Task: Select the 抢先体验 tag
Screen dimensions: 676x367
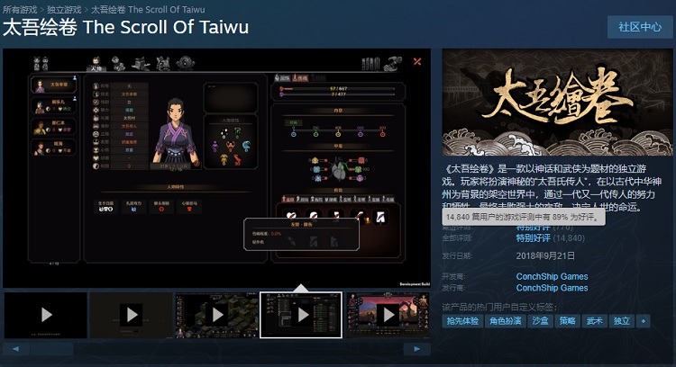Action: [462, 321]
